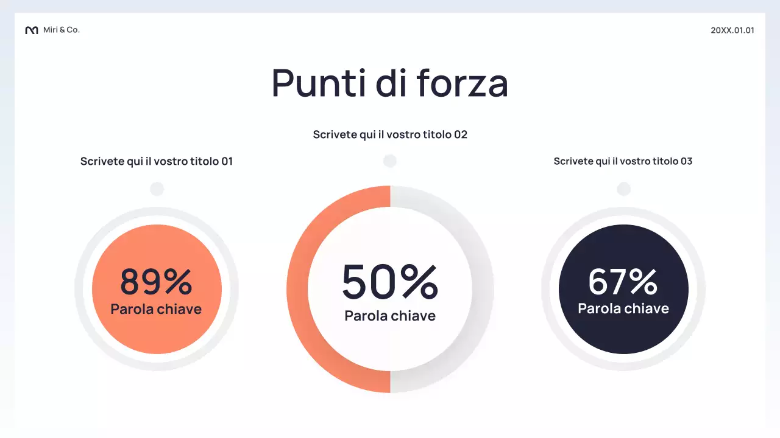Select the 67% figure in the dark circle
The height and width of the screenshot is (438, 780).
[623, 281]
